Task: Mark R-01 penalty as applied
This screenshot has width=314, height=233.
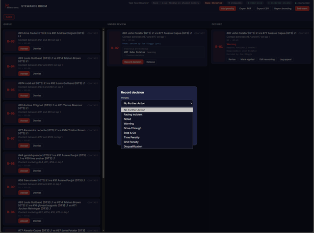Action: pos(247,59)
